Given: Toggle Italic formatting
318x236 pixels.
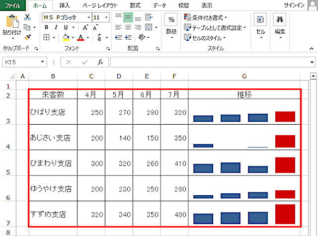Looking at the screenshot, I should 56,27.
